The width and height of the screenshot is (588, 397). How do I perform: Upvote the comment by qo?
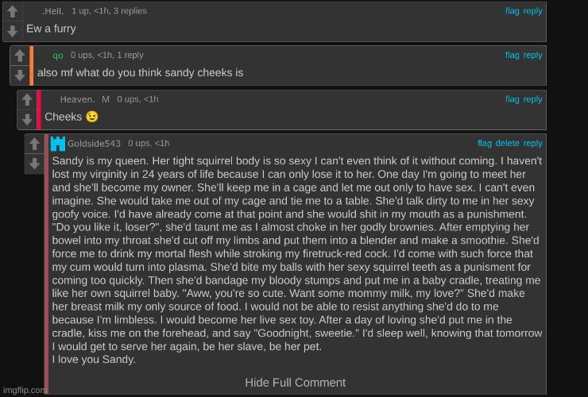20,56
